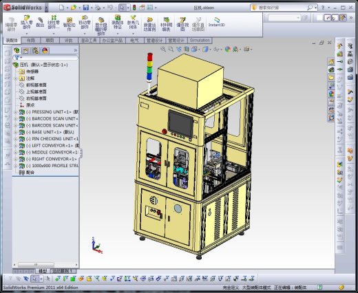358x293 pixels.
Task: Toggle the Instant3D mode
Action: [x=216, y=22]
